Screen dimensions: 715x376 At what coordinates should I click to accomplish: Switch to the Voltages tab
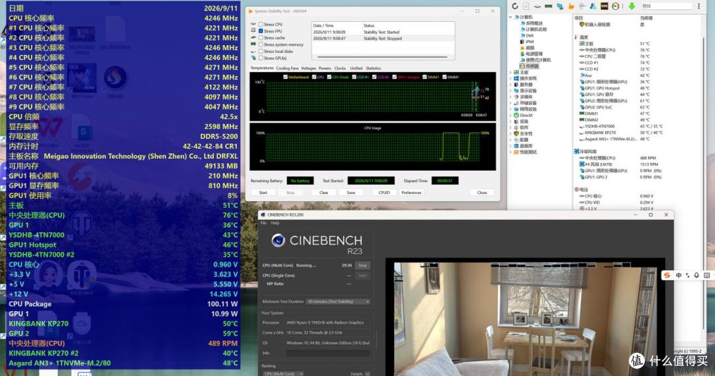[x=309, y=68]
